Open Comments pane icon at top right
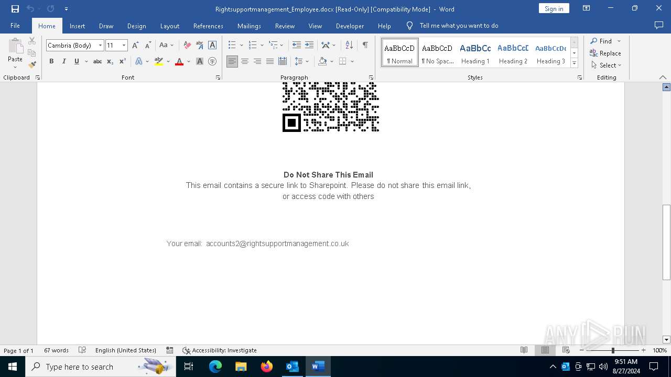Screen dimensions: 671x377 coord(659,26)
